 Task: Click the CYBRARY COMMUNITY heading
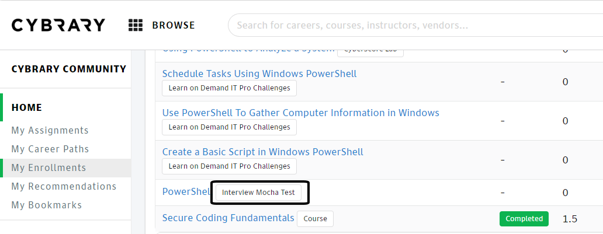click(69, 69)
